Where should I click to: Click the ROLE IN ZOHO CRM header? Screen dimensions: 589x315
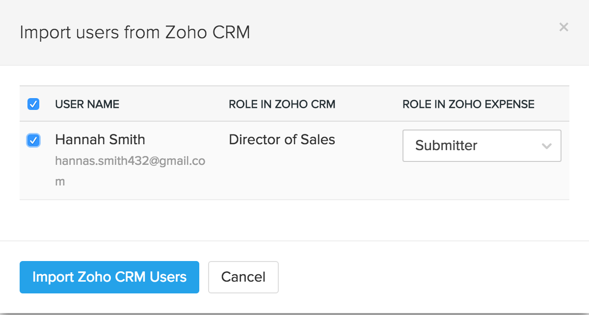(282, 104)
